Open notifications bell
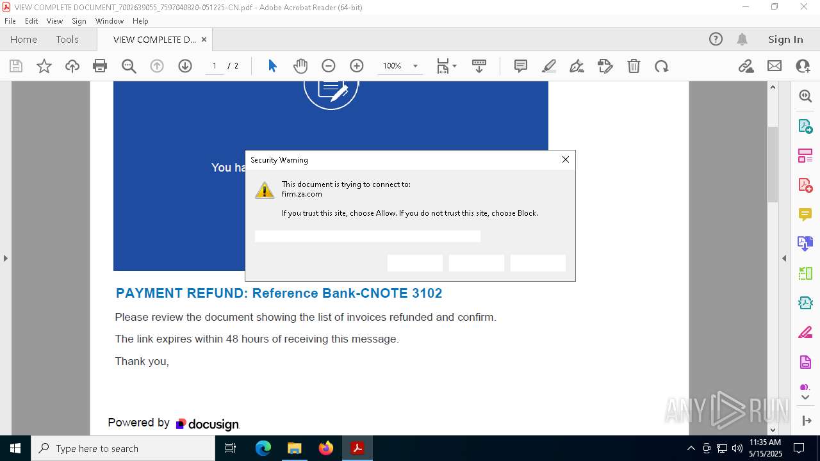 tap(742, 39)
